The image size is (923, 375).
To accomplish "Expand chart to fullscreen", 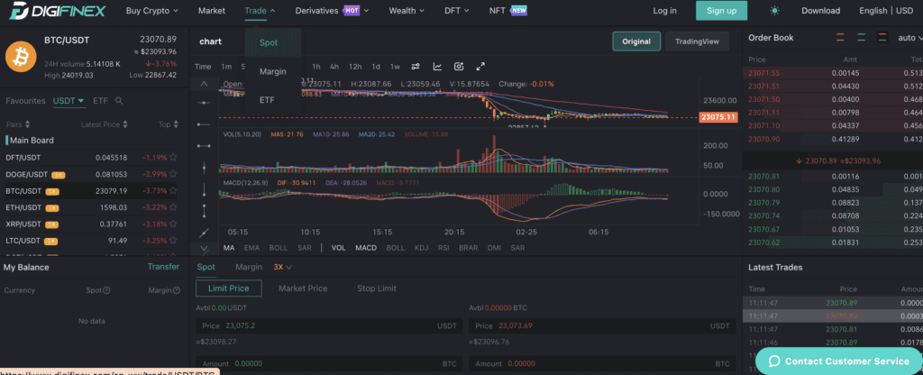I will [480, 67].
